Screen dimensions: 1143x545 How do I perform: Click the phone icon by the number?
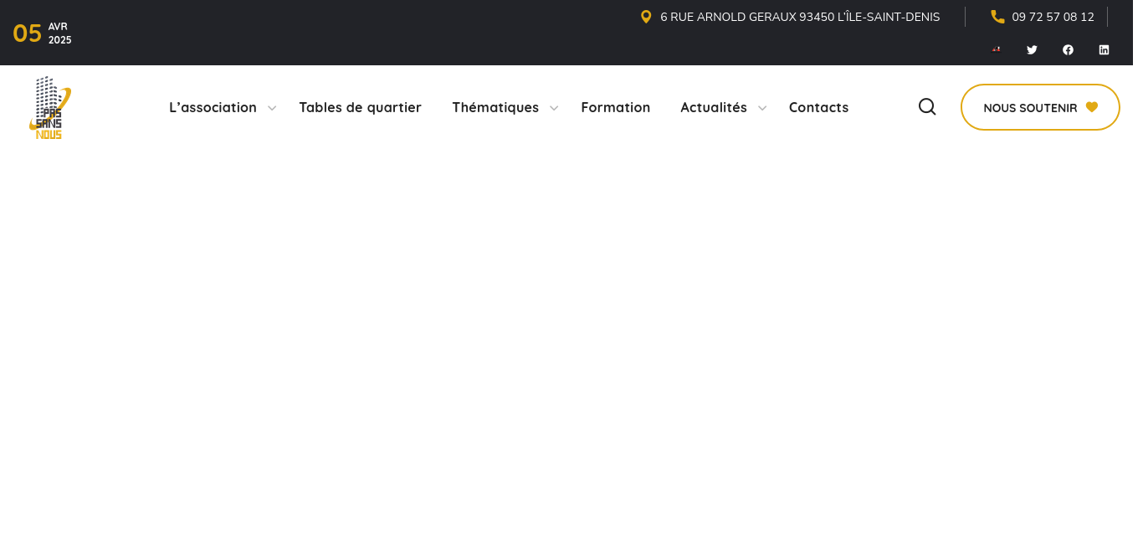coord(997,17)
